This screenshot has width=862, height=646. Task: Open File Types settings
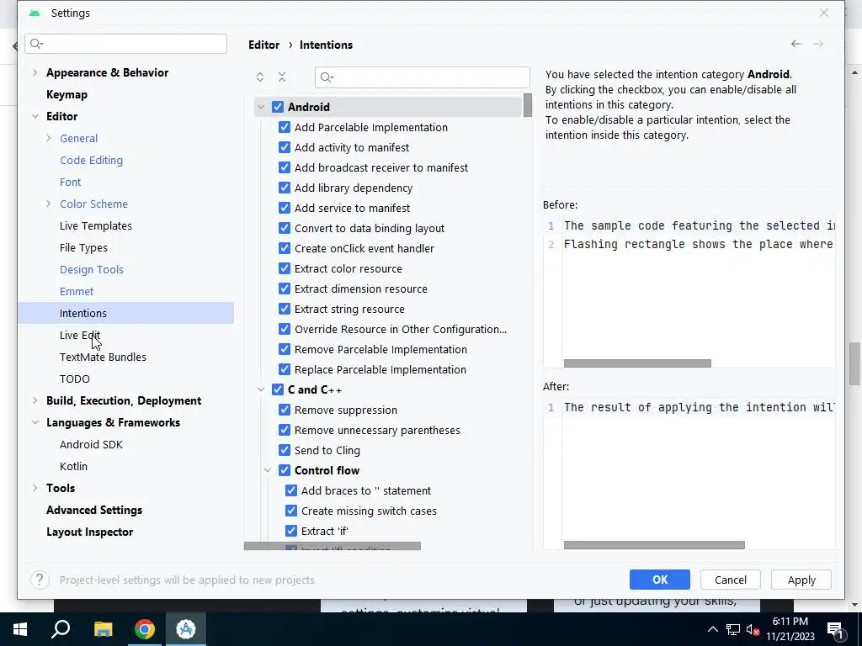point(83,248)
